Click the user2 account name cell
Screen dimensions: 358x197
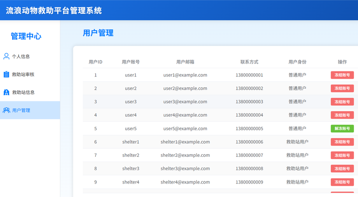point(131,88)
